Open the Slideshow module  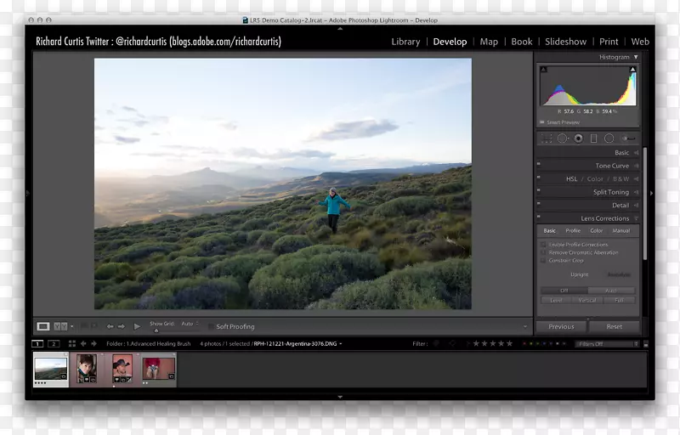coord(565,42)
